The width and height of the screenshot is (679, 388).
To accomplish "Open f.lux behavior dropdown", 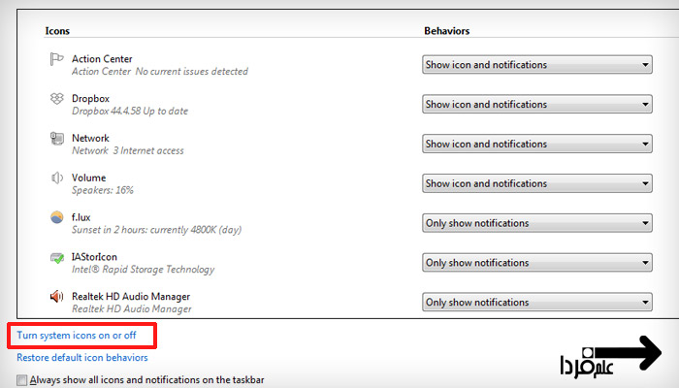I will tap(536, 223).
